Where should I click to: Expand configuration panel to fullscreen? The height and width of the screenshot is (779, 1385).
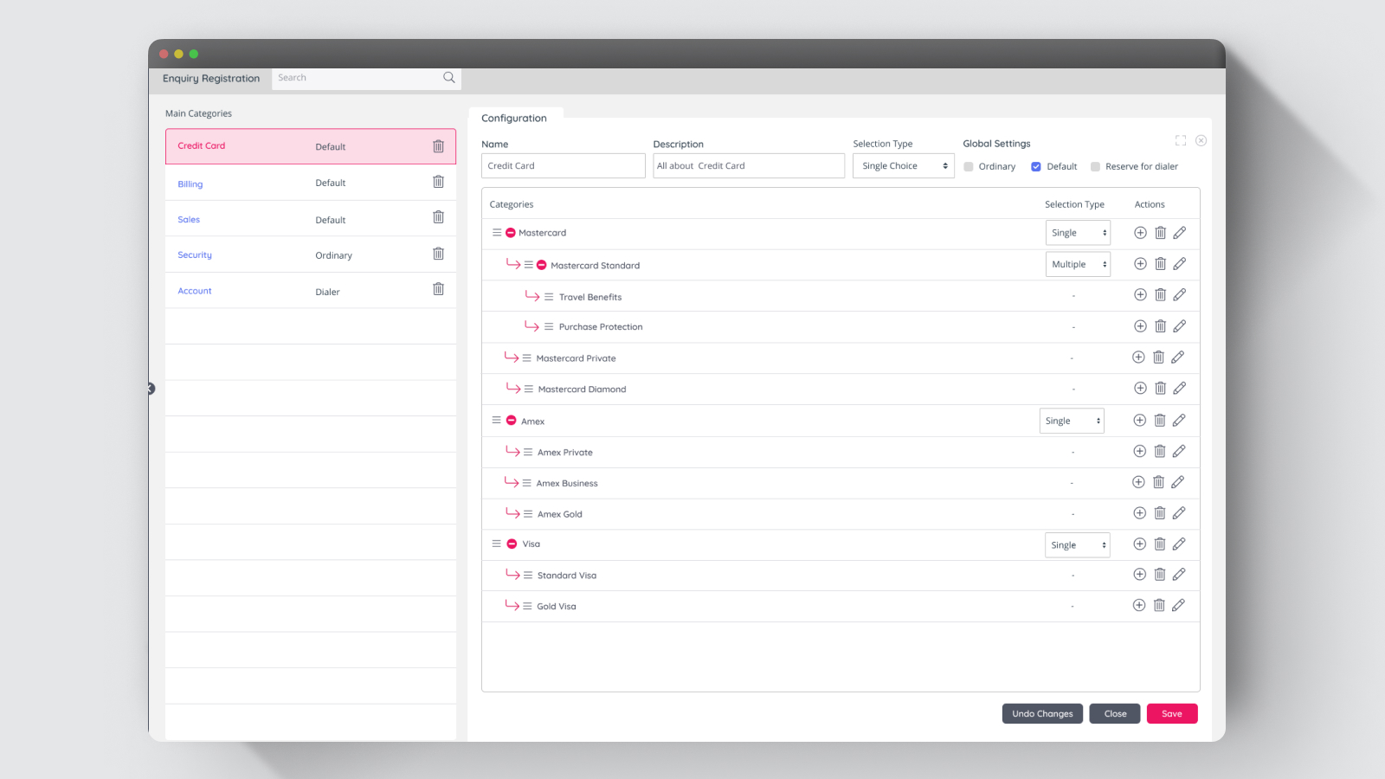(1181, 140)
